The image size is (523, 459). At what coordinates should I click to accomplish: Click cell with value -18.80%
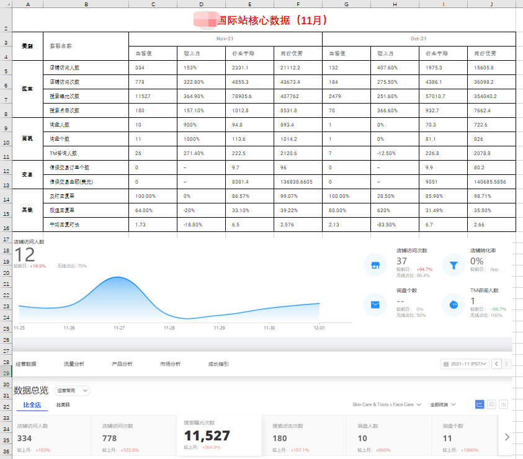point(202,225)
